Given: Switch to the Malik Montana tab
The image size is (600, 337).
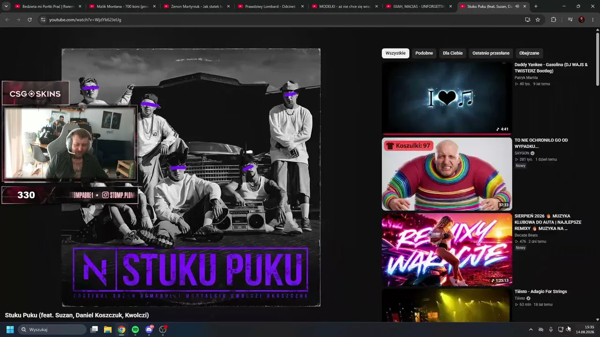Looking at the screenshot, I should point(122,7).
